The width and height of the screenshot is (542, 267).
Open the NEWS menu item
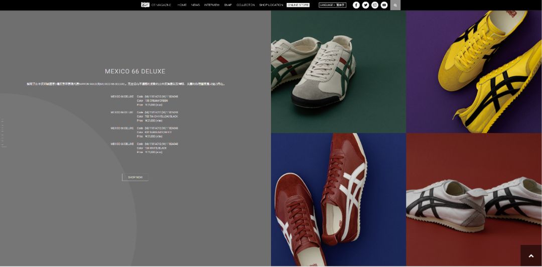pyautogui.click(x=195, y=5)
